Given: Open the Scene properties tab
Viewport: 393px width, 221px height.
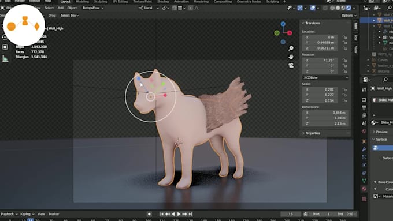Looking at the screenshot, I should coord(364,123).
